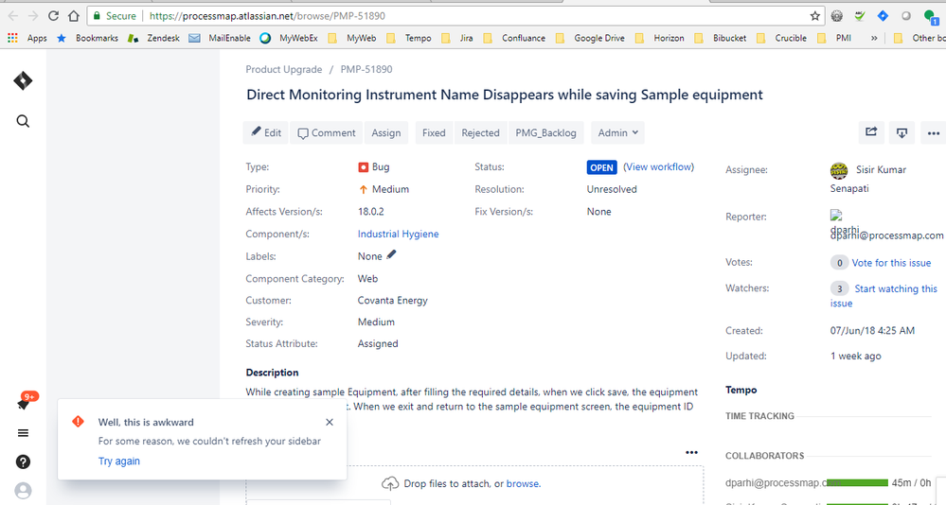946x505 pixels.
Task: Open the Product Upgrade breadcrumb link
Action: click(x=283, y=70)
